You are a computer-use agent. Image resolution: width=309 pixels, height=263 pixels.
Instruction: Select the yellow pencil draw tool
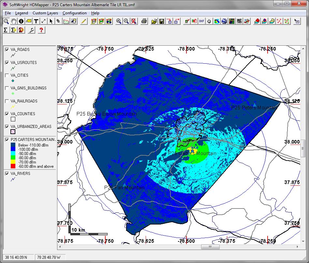click(83, 21)
